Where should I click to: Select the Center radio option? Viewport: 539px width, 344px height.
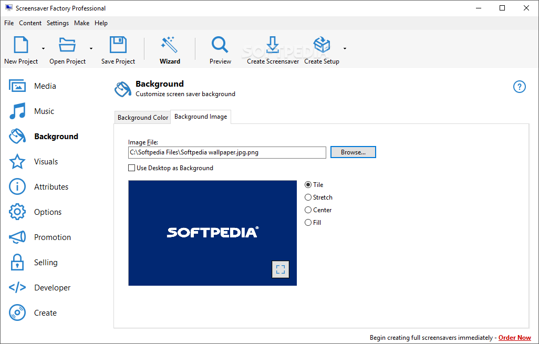click(x=308, y=210)
